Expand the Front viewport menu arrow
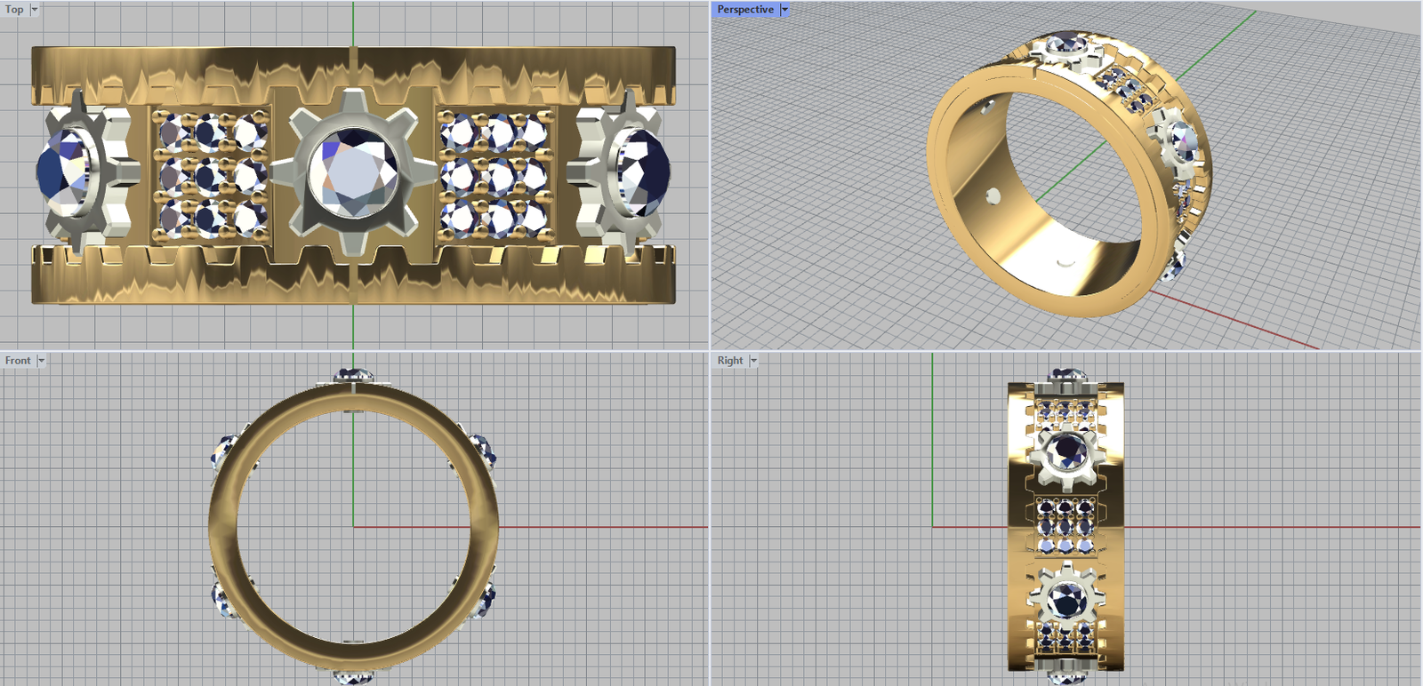 [41, 361]
